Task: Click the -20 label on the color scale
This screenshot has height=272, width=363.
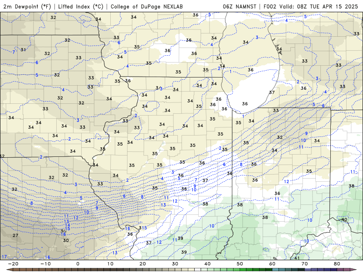Action: click(13, 264)
